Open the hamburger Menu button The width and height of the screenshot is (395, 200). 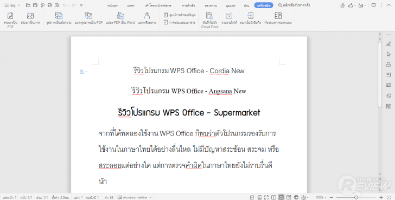coord(10,5)
